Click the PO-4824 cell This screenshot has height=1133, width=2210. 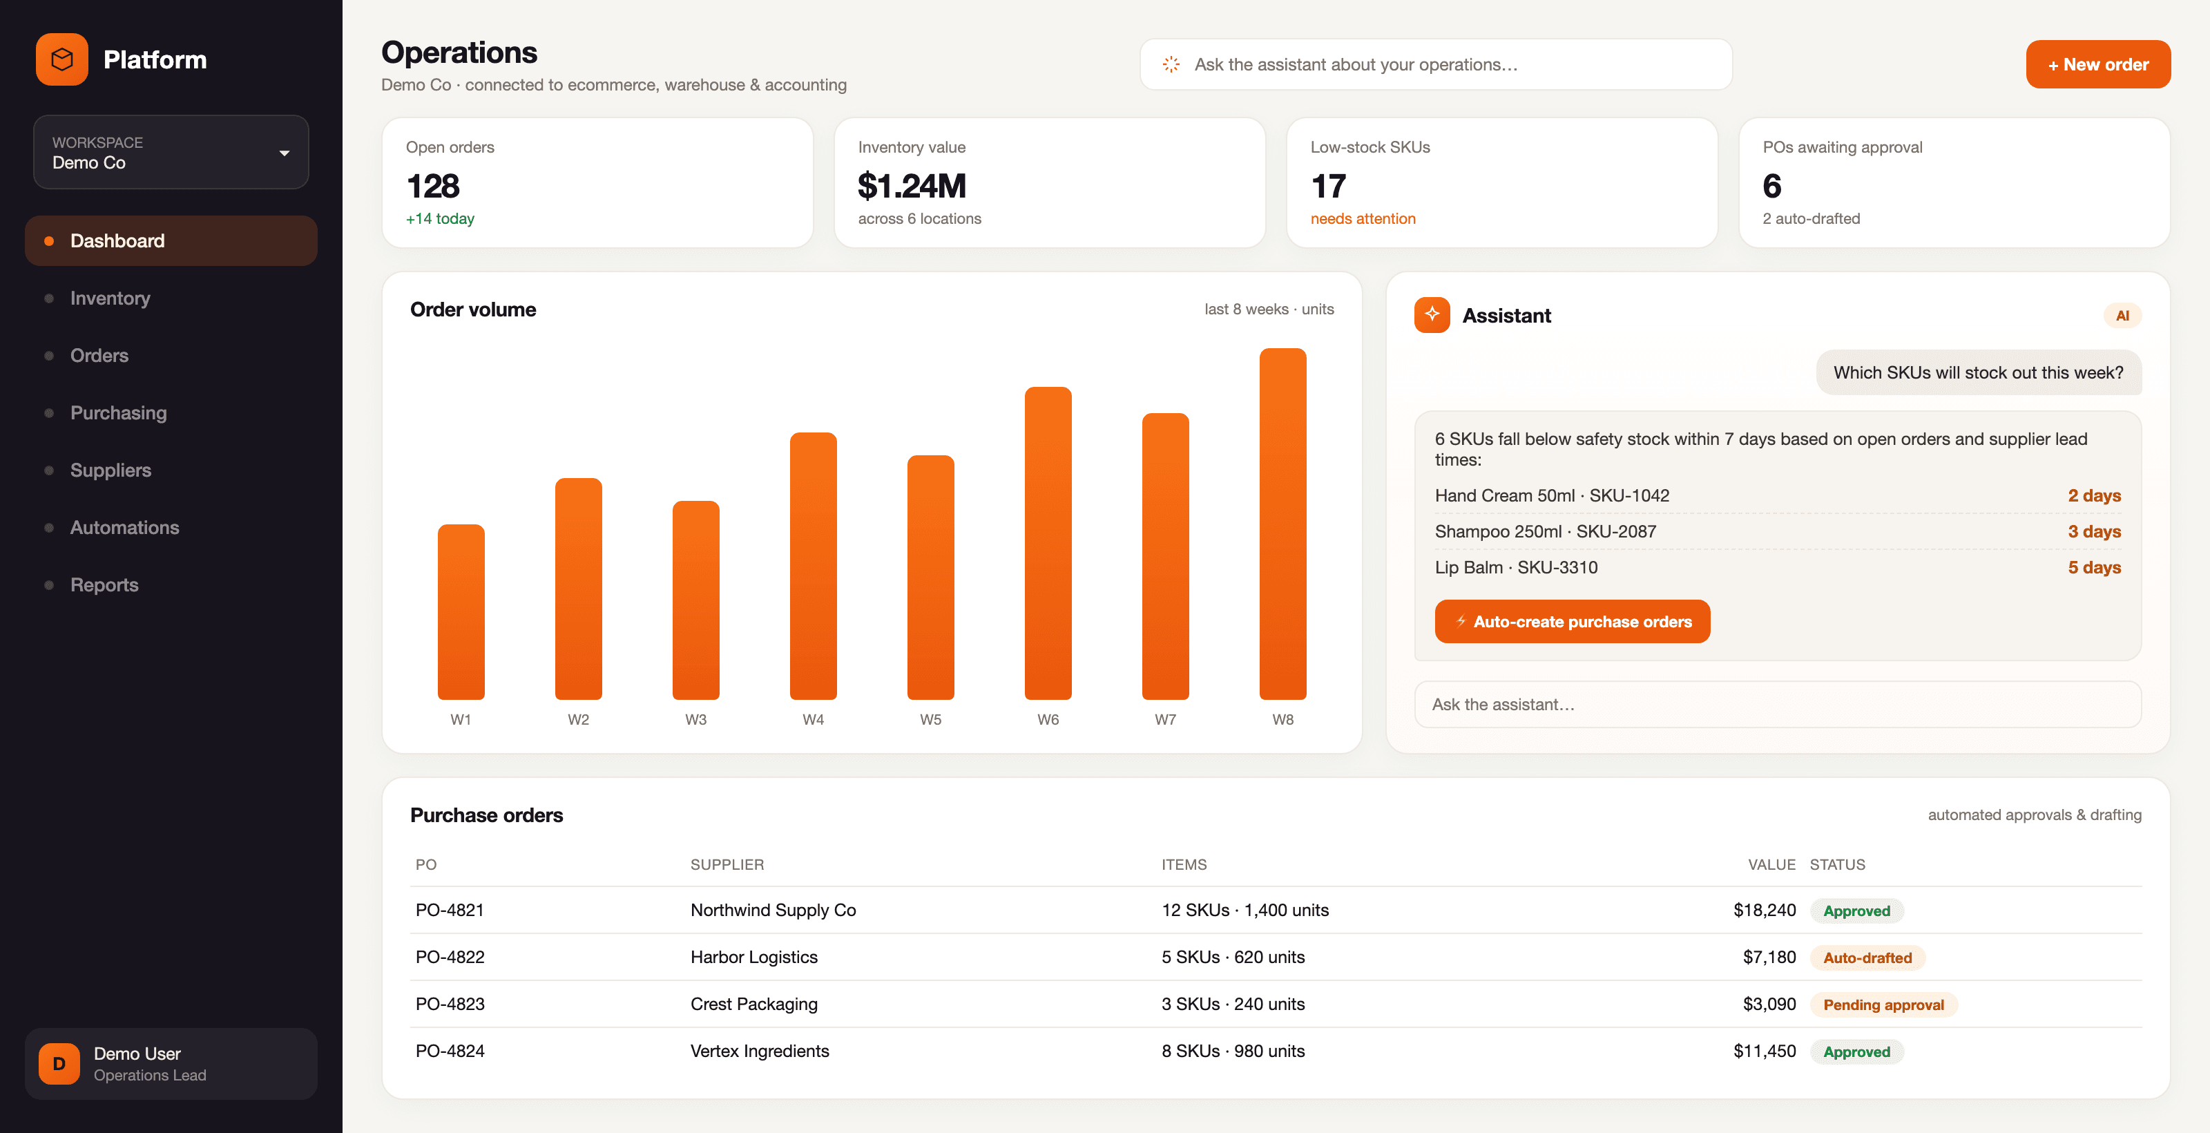click(450, 1051)
